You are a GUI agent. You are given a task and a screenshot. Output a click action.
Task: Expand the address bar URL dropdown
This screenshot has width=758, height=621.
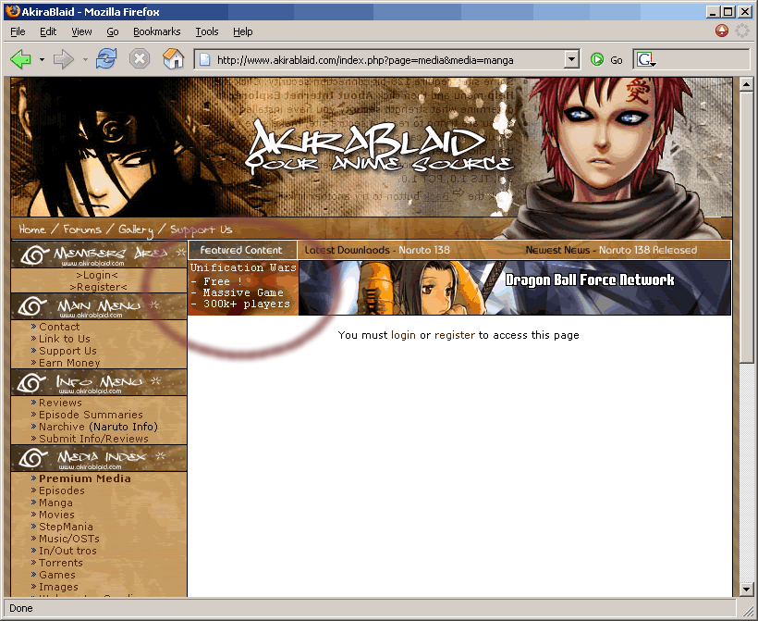[571, 60]
